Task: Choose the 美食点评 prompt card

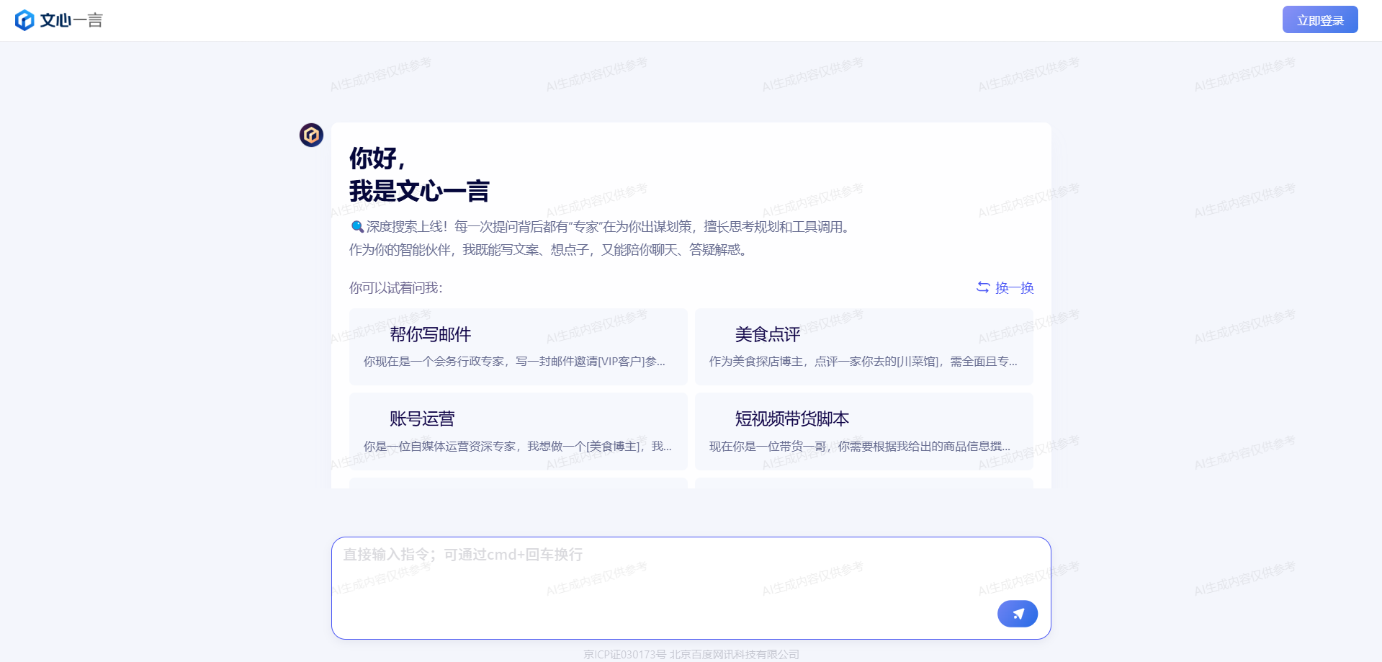Action: [863, 346]
